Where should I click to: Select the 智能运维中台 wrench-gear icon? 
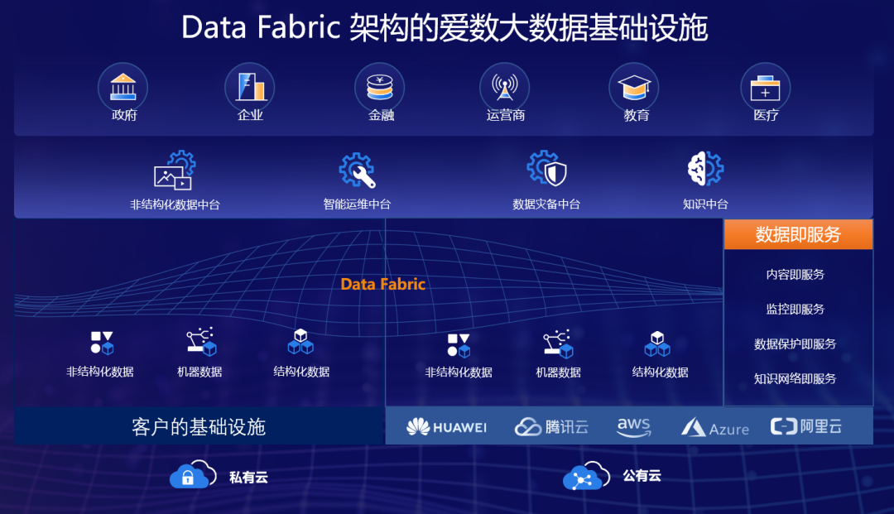point(356,171)
